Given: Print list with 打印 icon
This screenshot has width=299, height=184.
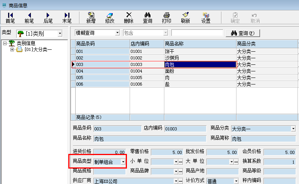Looking at the screenshot, I should (x=166, y=18).
